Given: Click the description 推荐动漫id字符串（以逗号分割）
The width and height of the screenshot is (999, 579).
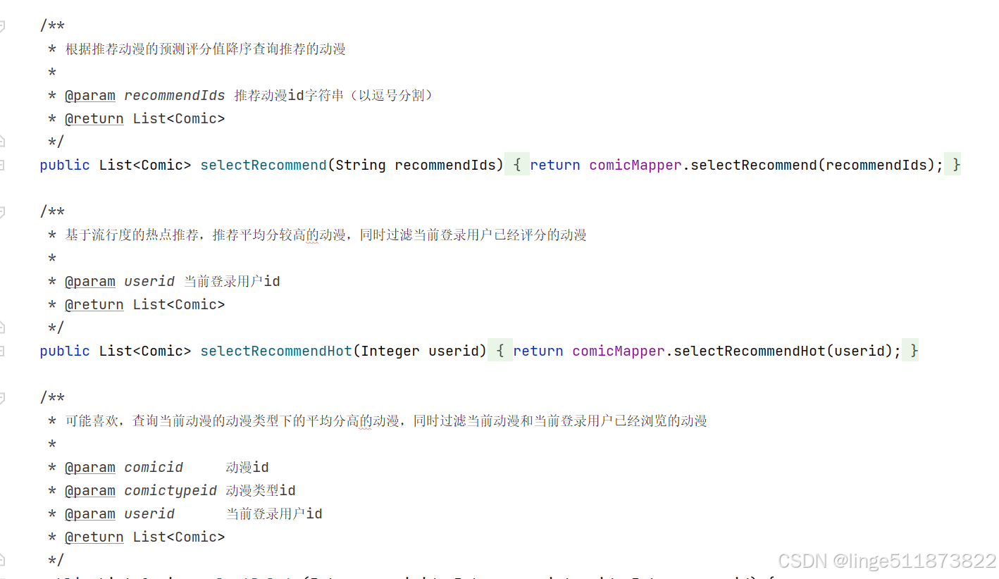Looking at the screenshot, I should 335,95.
